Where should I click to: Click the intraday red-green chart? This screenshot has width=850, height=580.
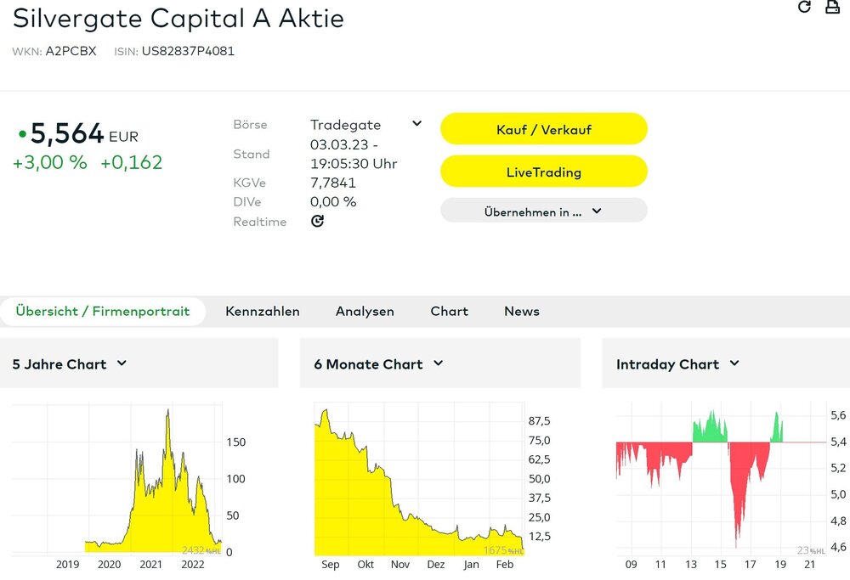(x=721, y=479)
